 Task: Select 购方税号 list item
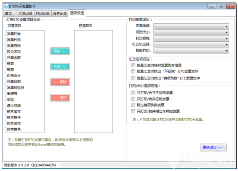pyautogui.click(x=14, y=129)
